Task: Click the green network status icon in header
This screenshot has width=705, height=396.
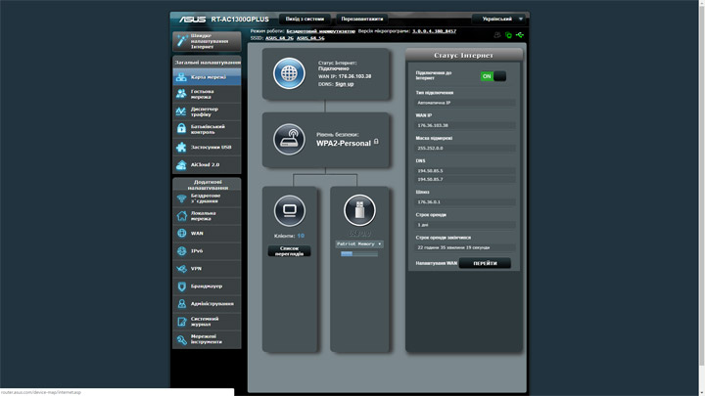Action: click(x=508, y=35)
